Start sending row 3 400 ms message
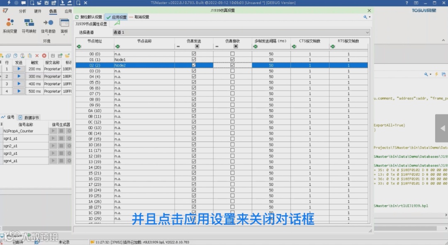This screenshot has height=245, width=448. coord(19,84)
